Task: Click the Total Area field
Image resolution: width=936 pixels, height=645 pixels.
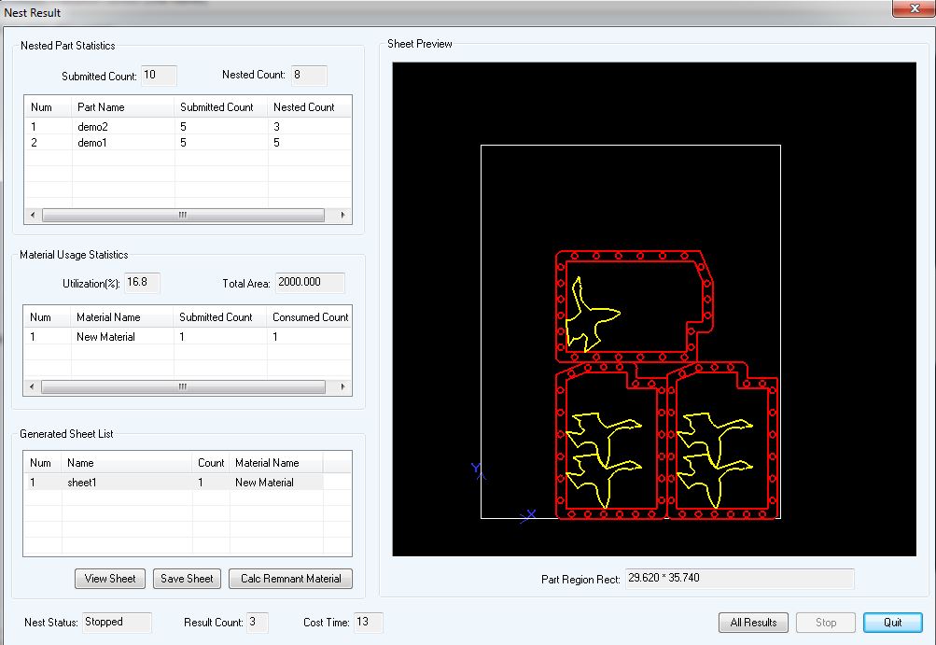Action: (x=310, y=283)
